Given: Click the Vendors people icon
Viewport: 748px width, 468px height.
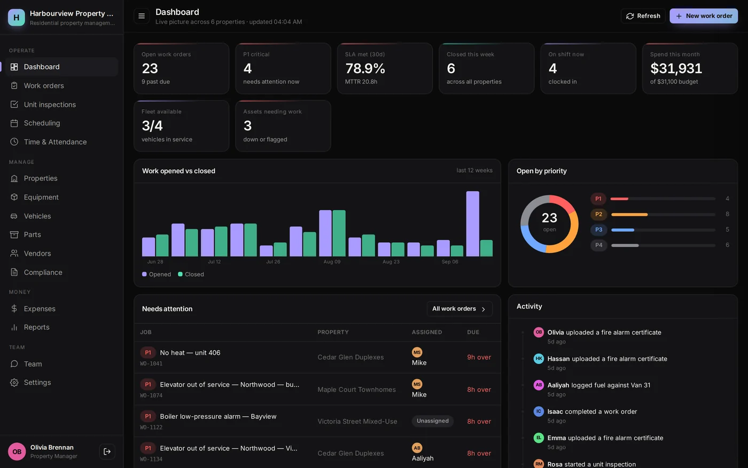Looking at the screenshot, I should pyautogui.click(x=14, y=253).
